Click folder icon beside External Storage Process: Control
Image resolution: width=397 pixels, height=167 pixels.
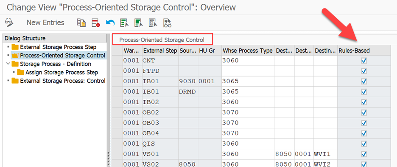coord(15,81)
